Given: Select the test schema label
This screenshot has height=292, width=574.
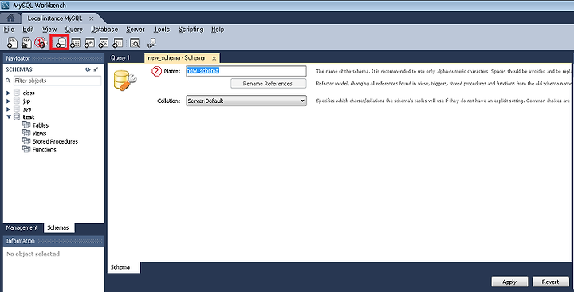Looking at the screenshot, I should click(x=28, y=116).
